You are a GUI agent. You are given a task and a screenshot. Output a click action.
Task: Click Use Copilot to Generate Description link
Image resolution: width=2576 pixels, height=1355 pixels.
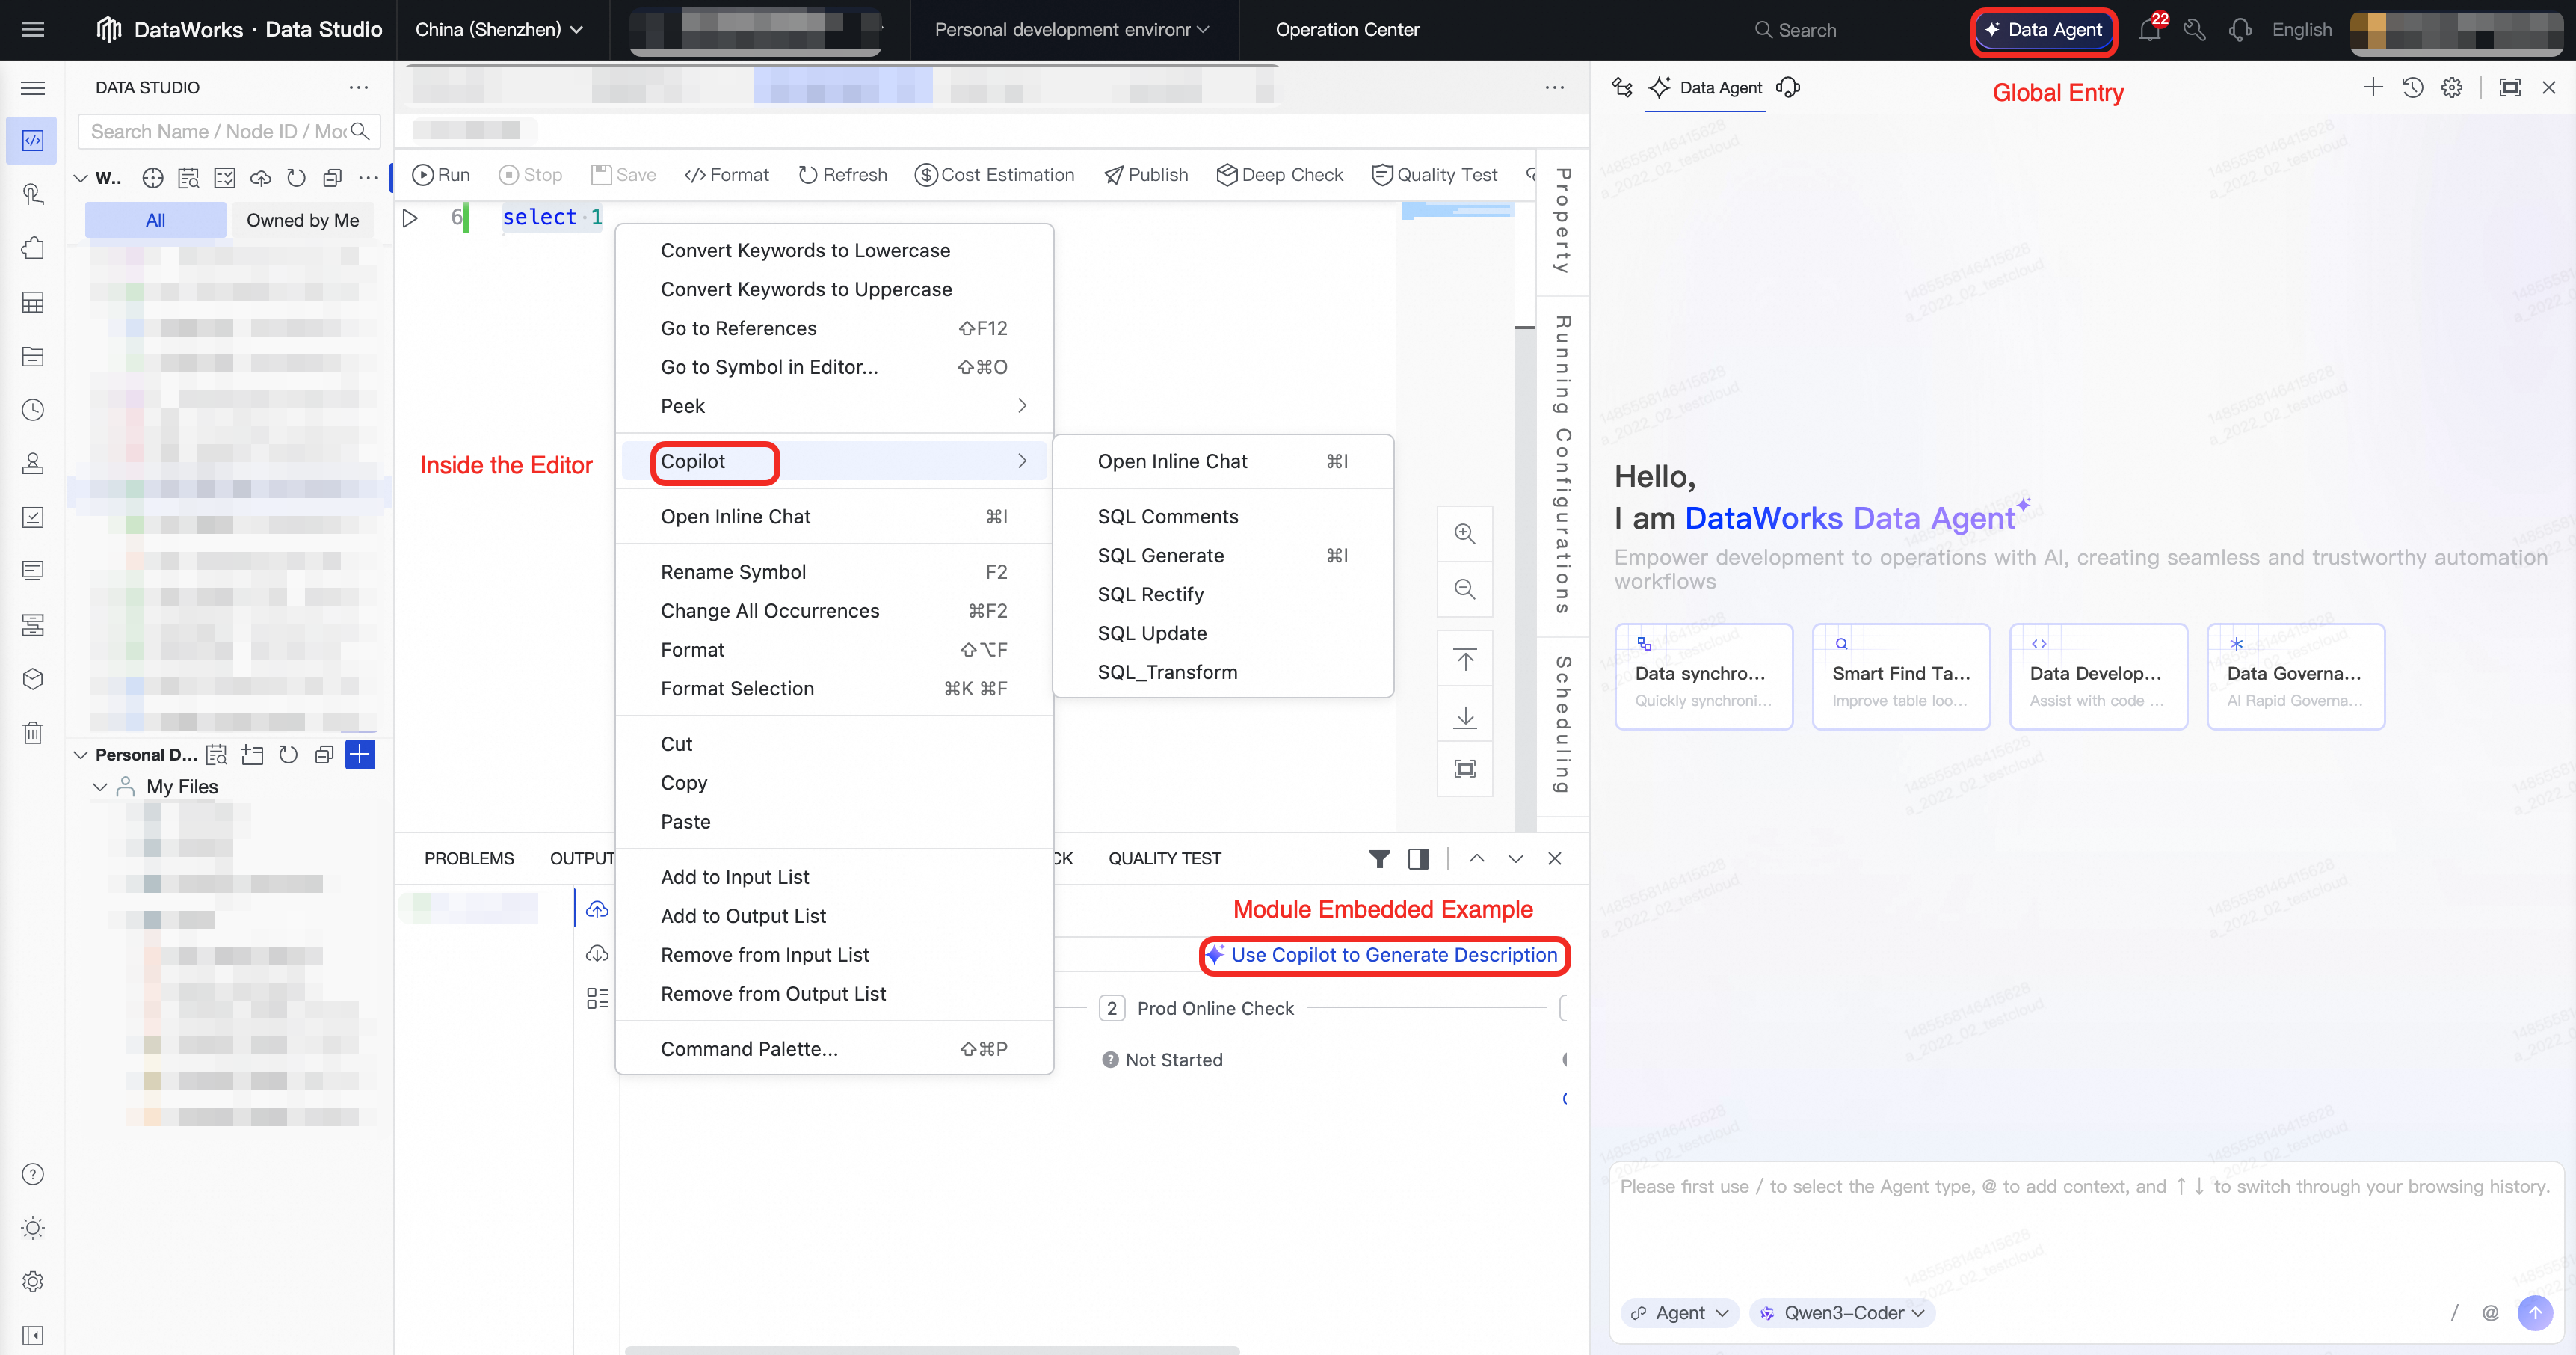(1383, 955)
